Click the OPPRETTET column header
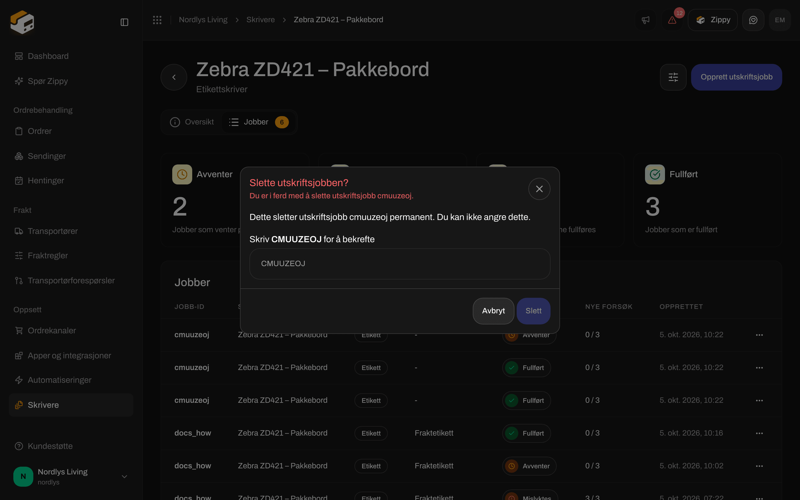This screenshot has height=500, width=800. point(681,307)
